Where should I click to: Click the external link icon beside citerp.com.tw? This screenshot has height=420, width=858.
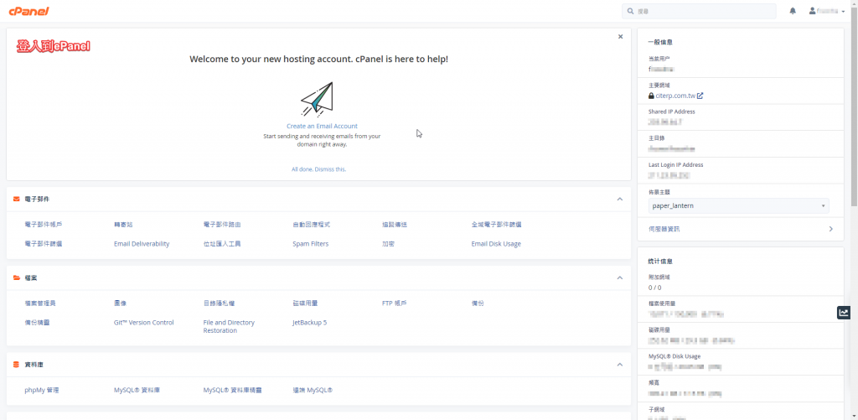click(700, 96)
